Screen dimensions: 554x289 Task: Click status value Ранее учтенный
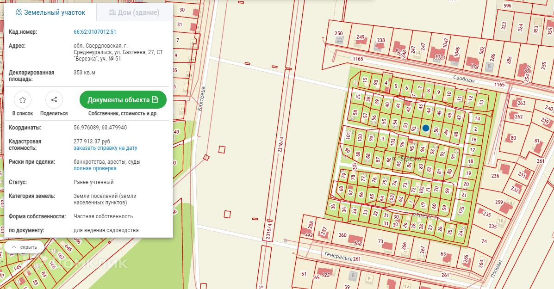93,183
